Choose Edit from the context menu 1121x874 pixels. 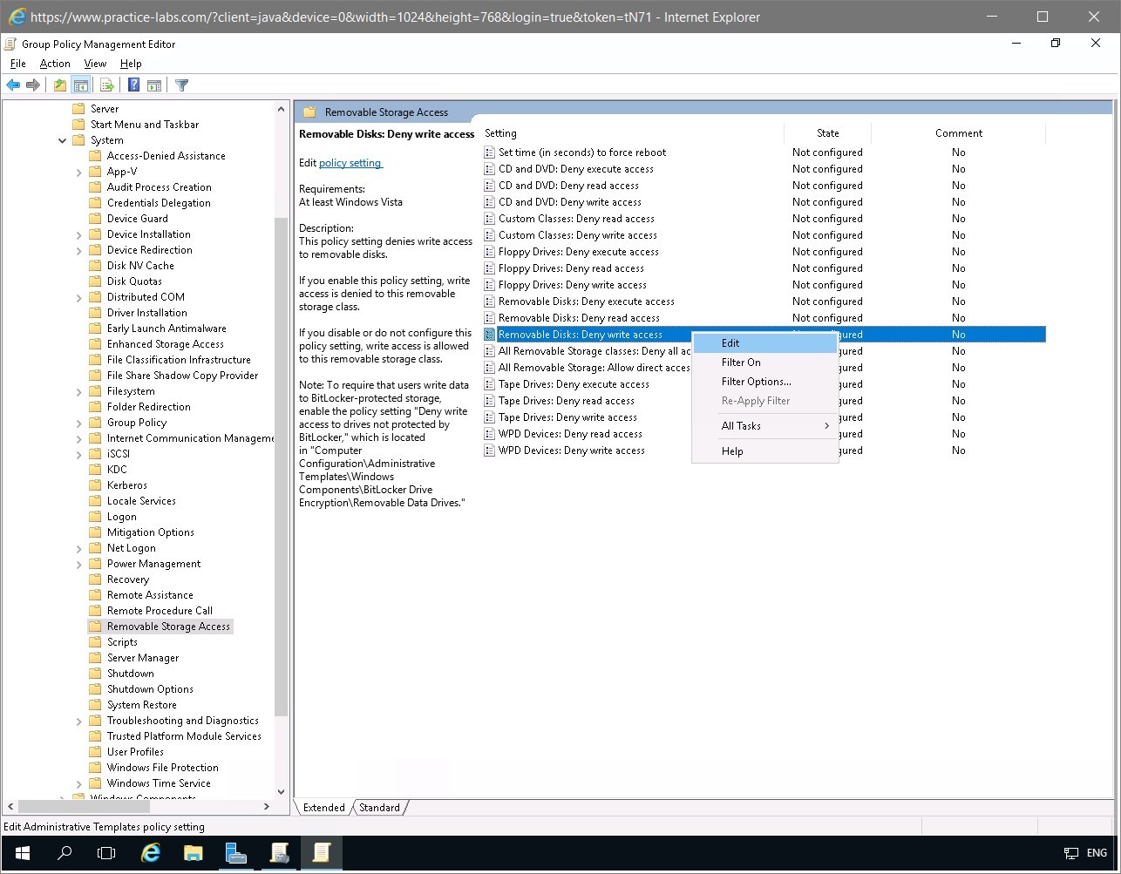[730, 342]
